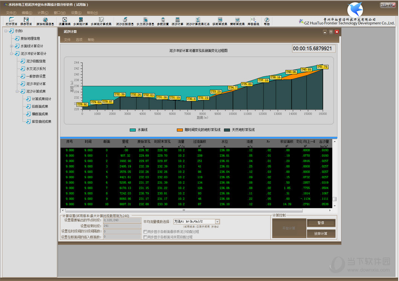
Task: Click the orange 随时间变化的地形深泓线 legend swatch
Action: pos(180,130)
